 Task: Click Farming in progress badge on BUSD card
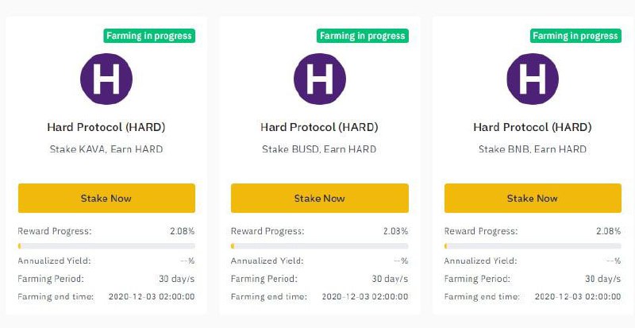(x=362, y=36)
